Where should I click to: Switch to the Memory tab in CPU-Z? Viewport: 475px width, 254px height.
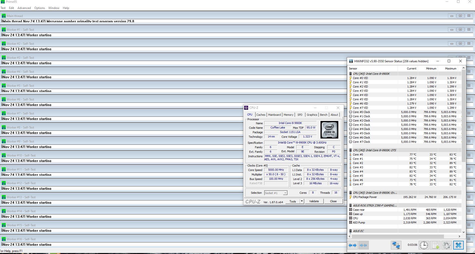288,115
